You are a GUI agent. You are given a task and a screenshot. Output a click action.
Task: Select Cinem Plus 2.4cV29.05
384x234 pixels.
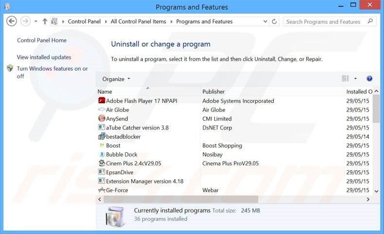click(x=134, y=163)
